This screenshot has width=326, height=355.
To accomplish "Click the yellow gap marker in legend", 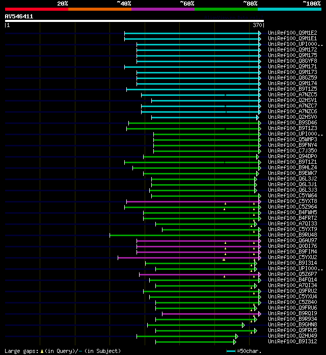I will (42, 351).
